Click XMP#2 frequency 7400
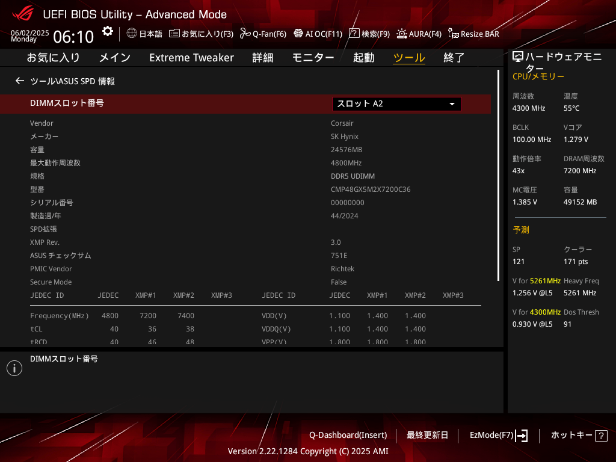Image resolution: width=616 pixels, height=462 pixels. 185,316
